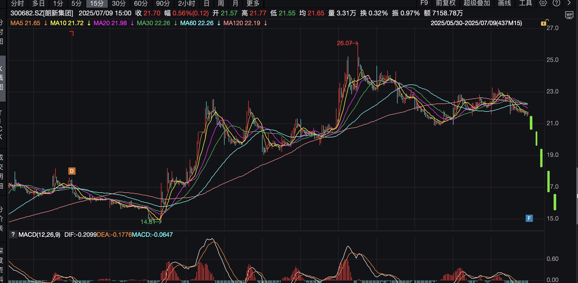Viewport: 578px width, 283px height.
Task: Switch to 分时 intraday tab
Action: coord(17,3)
